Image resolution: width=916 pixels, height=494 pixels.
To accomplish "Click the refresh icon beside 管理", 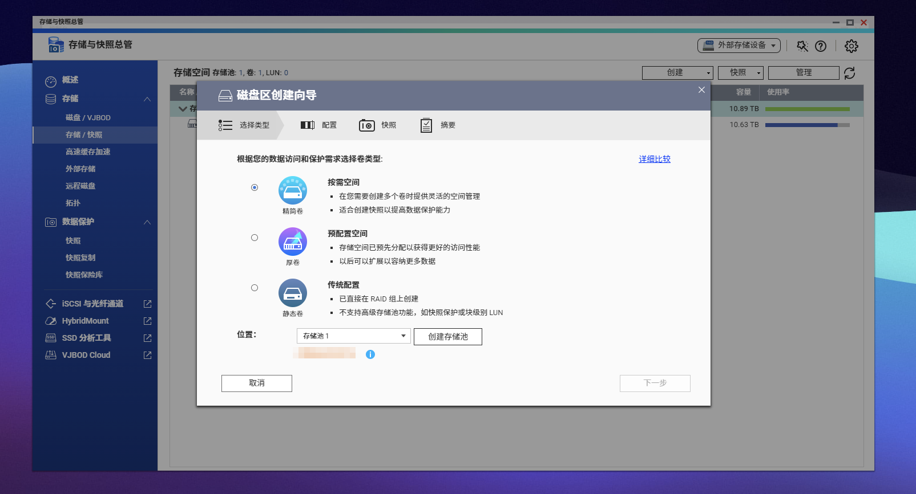I will point(849,73).
